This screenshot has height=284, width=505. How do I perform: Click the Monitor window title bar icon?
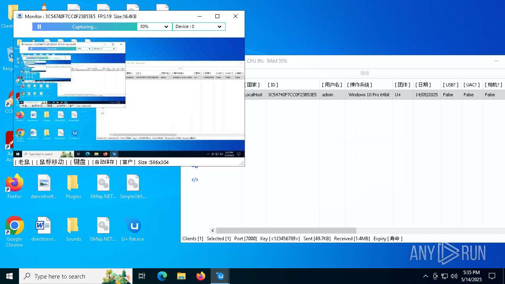tap(19, 16)
